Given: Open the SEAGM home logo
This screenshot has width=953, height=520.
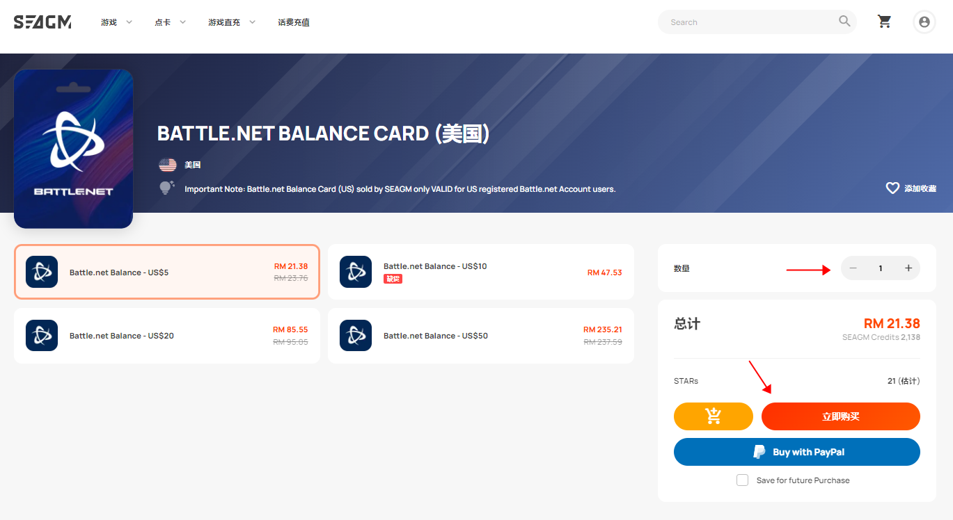Looking at the screenshot, I should [x=42, y=22].
